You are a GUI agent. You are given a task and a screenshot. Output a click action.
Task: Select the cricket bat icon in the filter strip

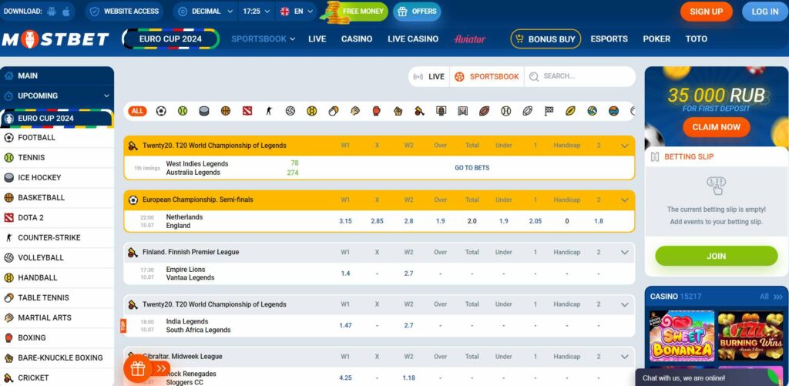[x=420, y=111]
